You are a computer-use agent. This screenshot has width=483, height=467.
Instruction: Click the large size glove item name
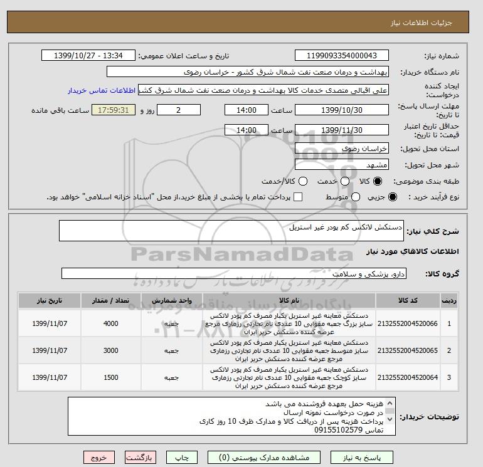pos(289,323)
